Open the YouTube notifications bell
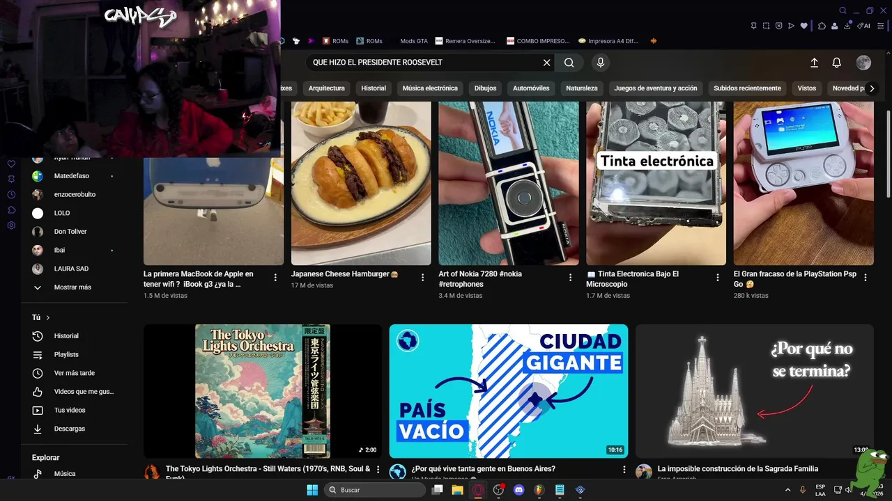The height and width of the screenshot is (501, 892). pyautogui.click(x=837, y=63)
